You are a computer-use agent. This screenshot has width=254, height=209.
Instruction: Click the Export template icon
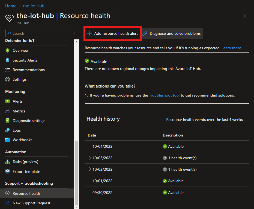pyautogui.click(x=8, y=172)
